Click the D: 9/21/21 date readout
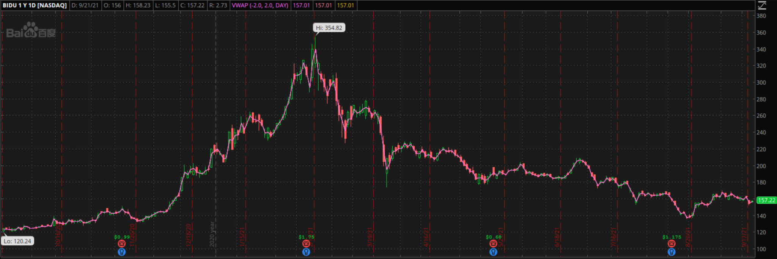 85,5
